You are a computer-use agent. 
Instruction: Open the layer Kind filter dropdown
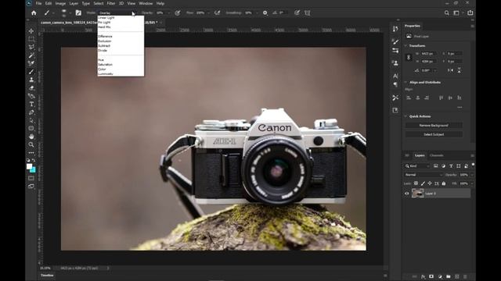417,166
